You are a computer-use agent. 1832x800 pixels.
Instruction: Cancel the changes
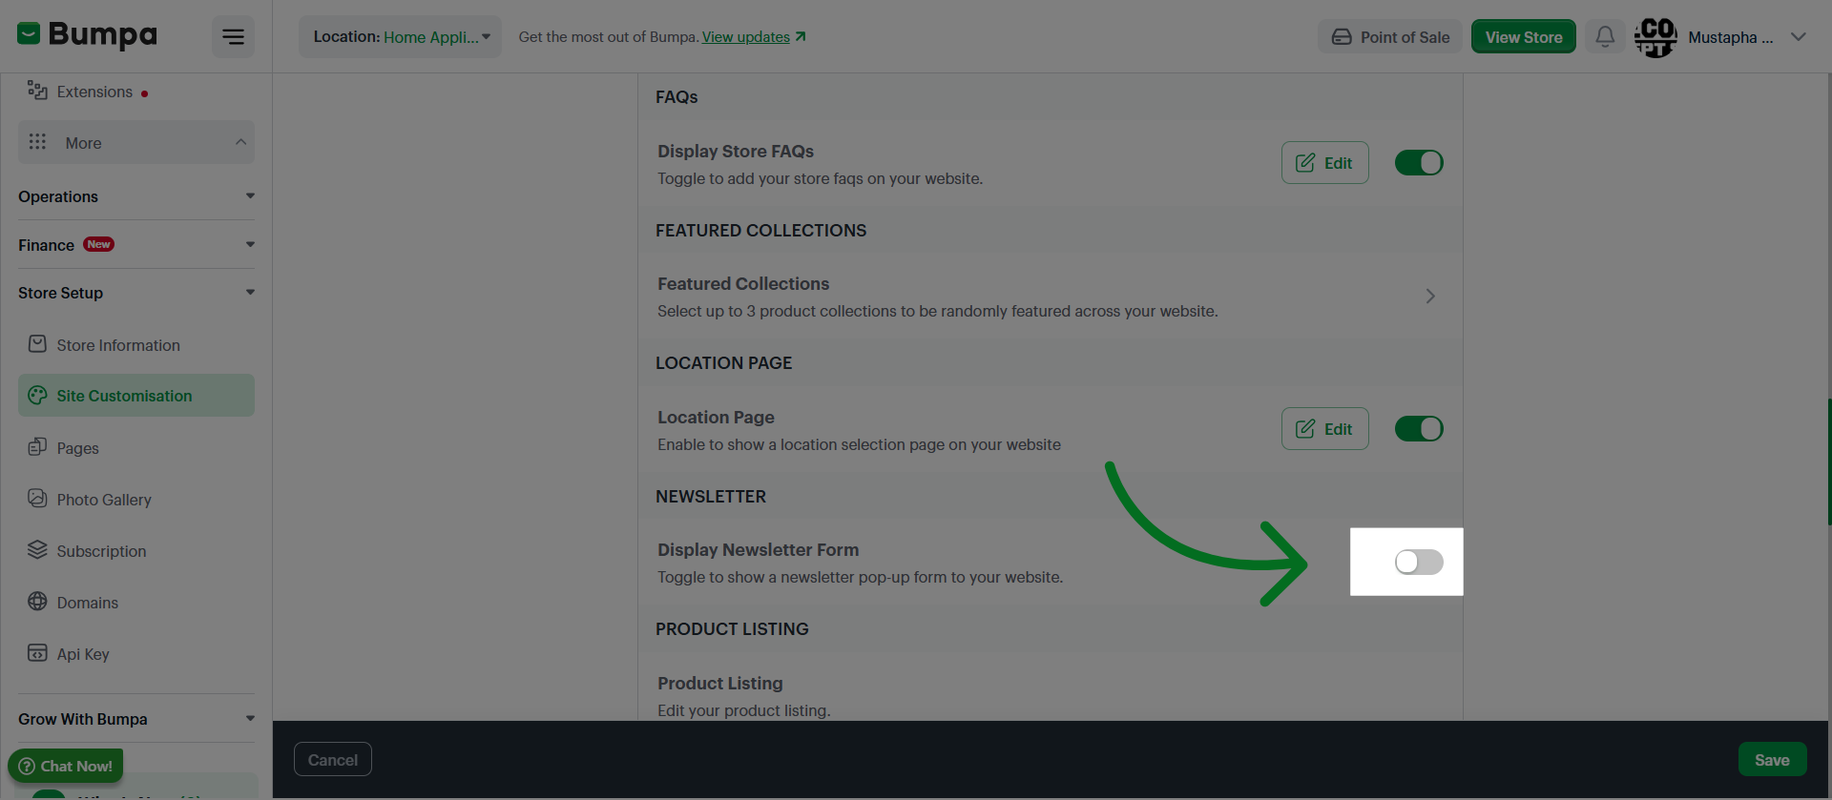click(333, 760)
